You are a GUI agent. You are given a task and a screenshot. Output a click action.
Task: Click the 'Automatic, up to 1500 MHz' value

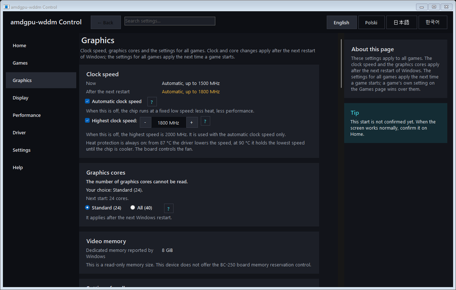click(x=191, y=83)
